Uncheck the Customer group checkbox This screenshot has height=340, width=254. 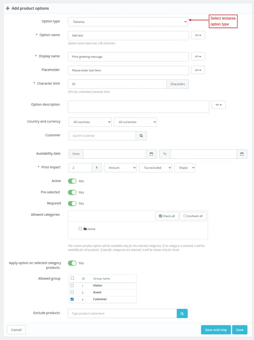coord(72,299)
